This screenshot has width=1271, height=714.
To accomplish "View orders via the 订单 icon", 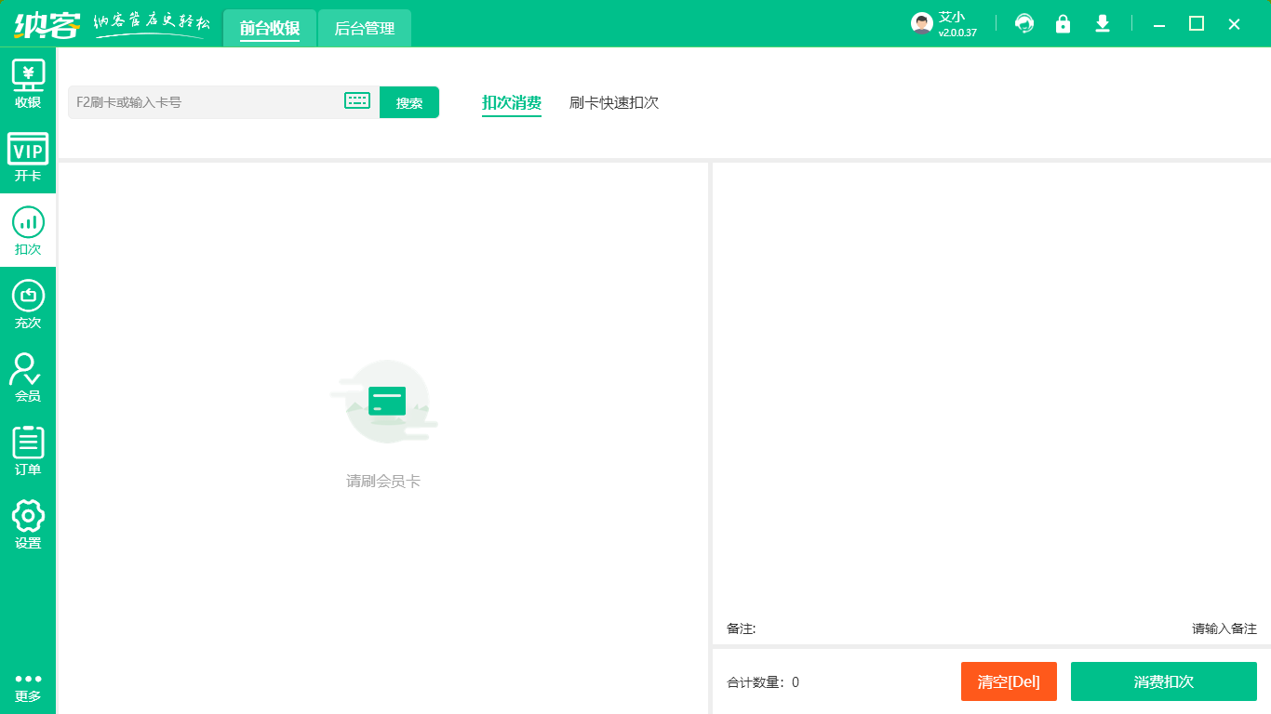I will [28, 449].
